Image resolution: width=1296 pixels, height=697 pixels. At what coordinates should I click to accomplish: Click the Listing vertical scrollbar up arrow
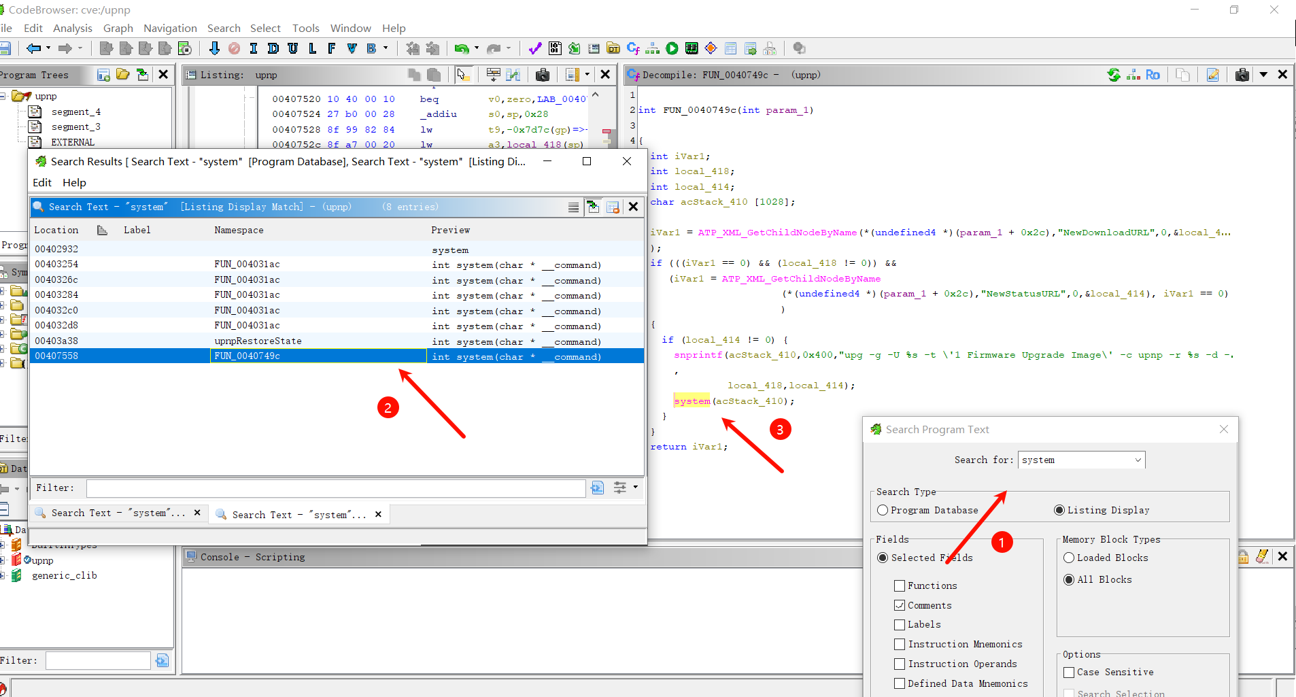[x=596, y=95]
